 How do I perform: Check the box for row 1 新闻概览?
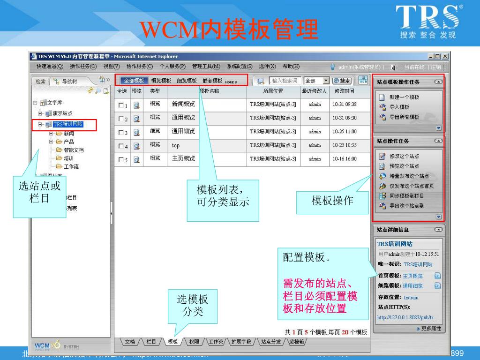121,105
